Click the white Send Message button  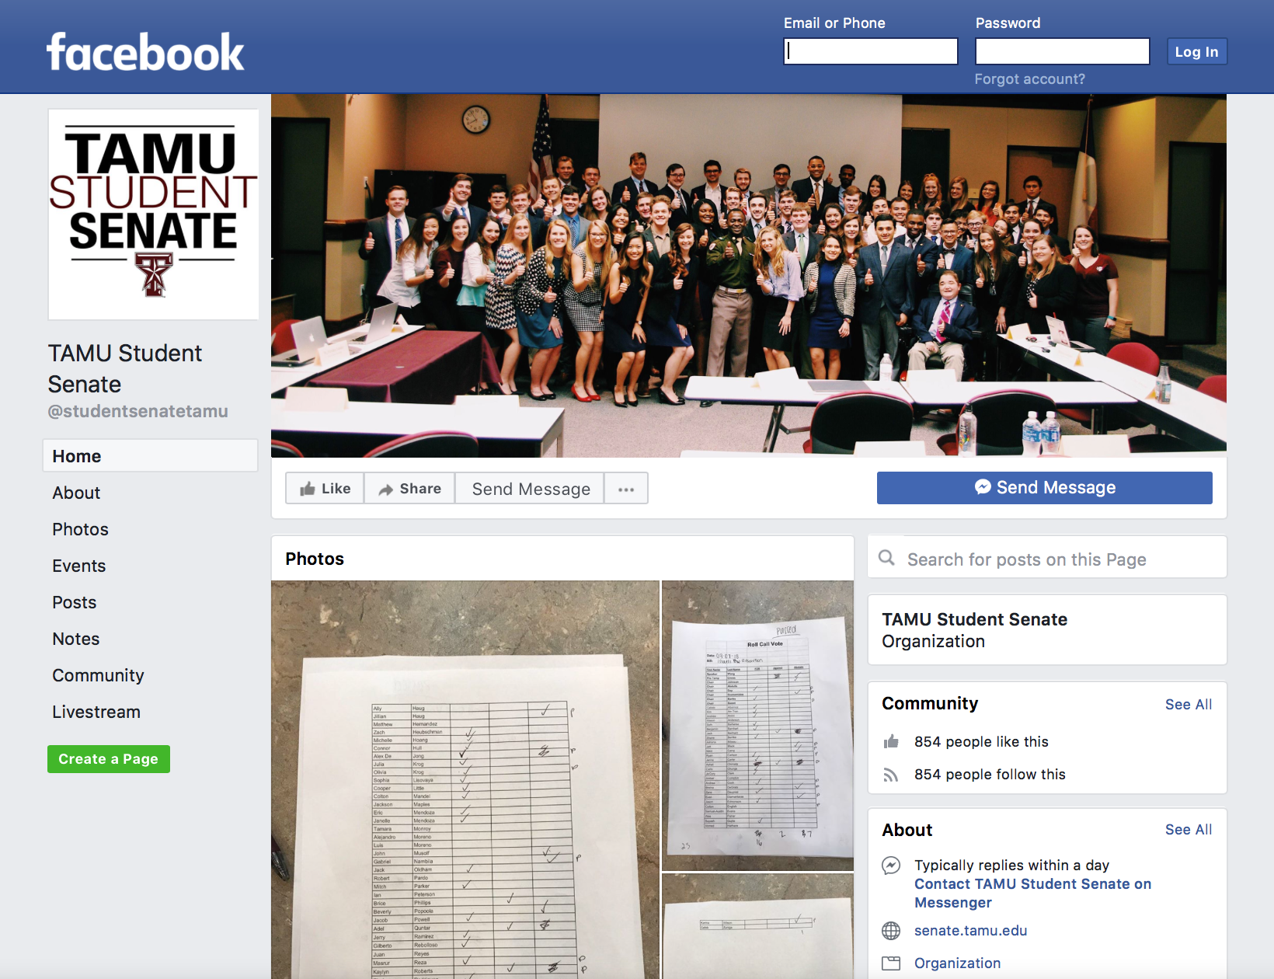[531, 488]
